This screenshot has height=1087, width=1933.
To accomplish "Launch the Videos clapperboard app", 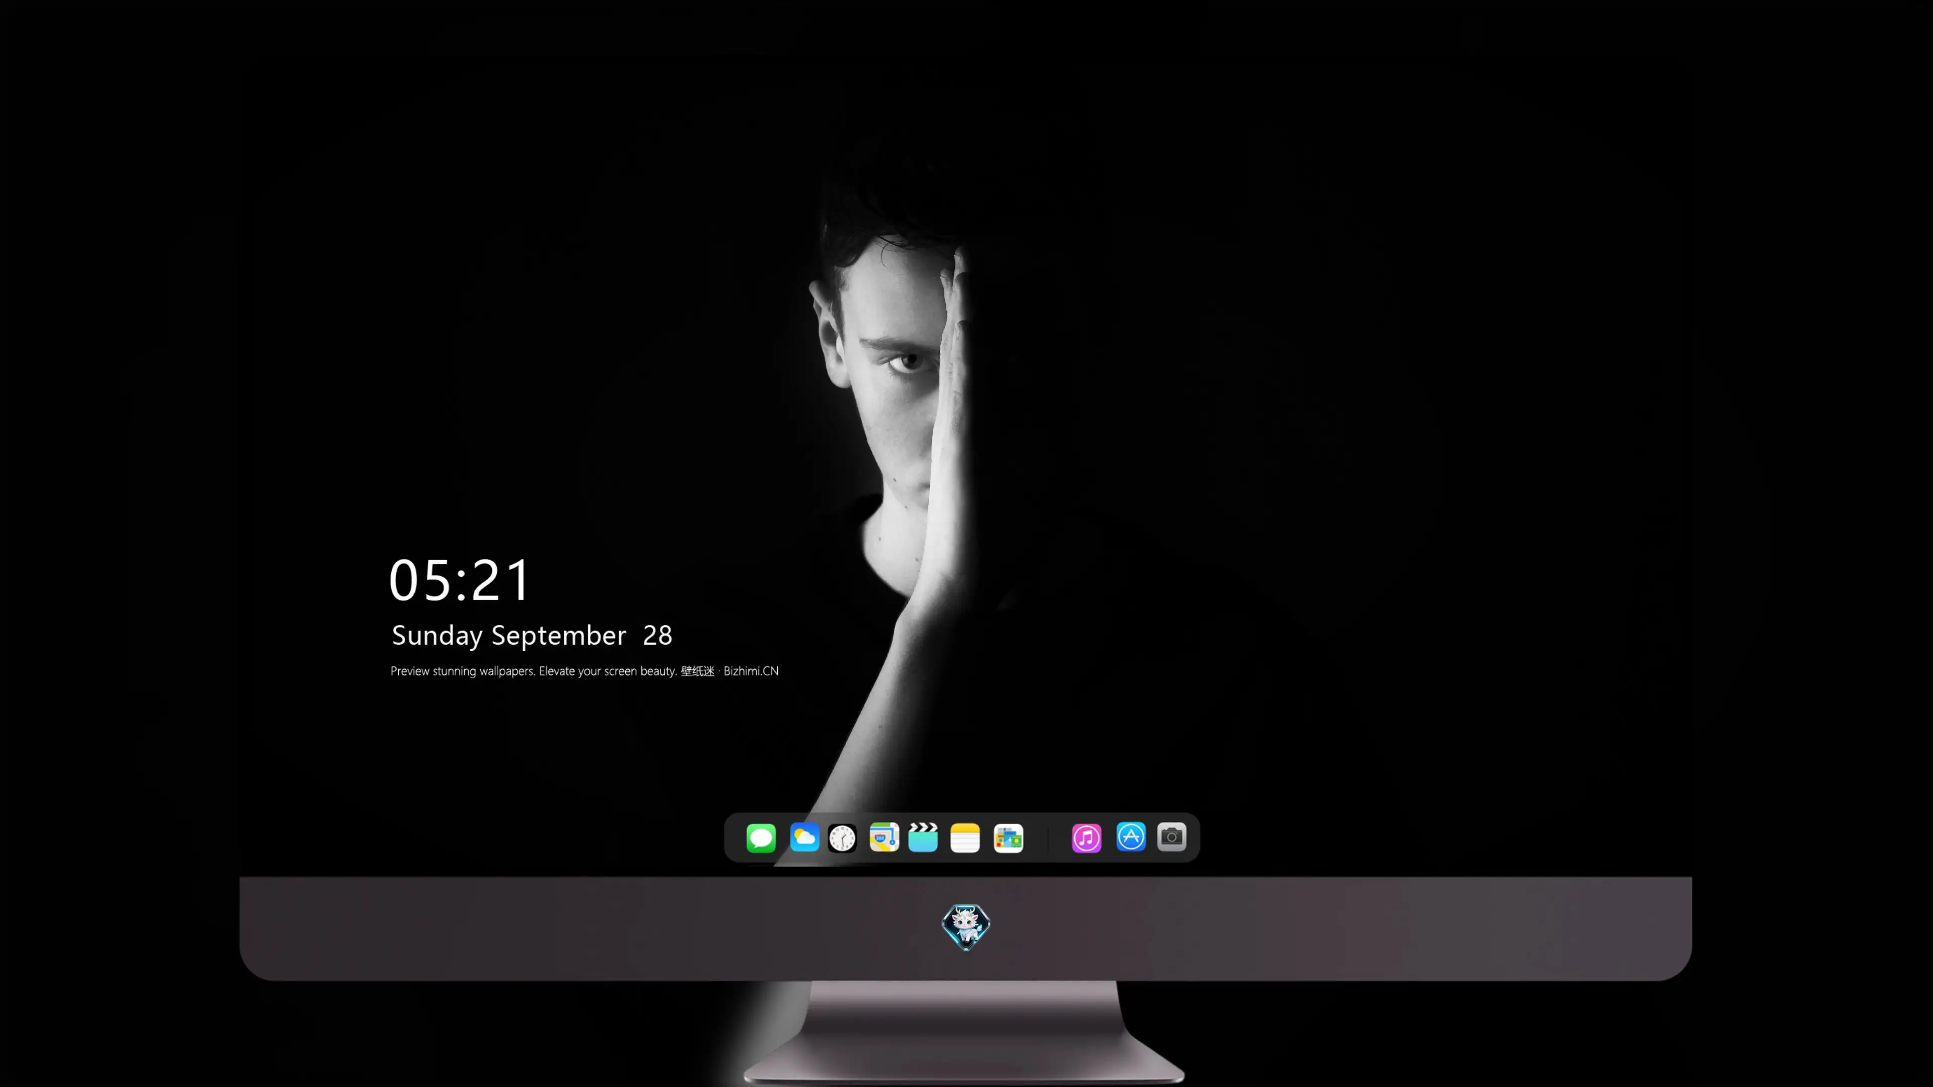I will (x=923, y=837).
